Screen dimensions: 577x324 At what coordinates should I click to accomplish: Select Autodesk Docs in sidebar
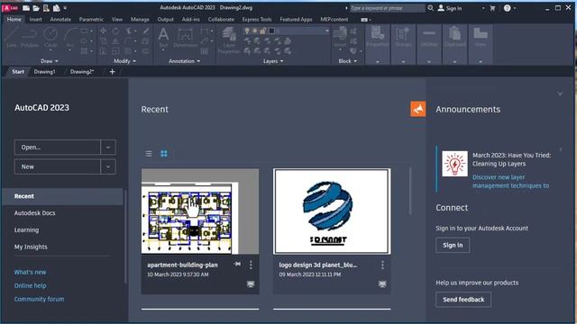coord(34,213)
